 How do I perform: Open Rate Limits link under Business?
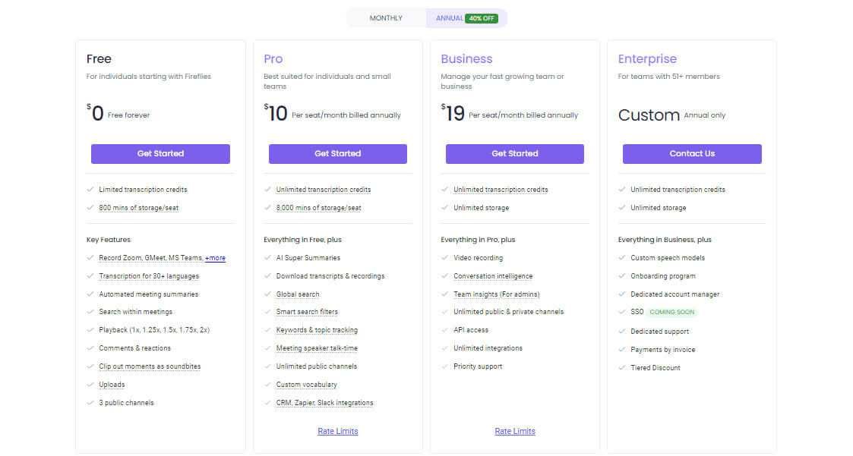(x=515, y=431)
